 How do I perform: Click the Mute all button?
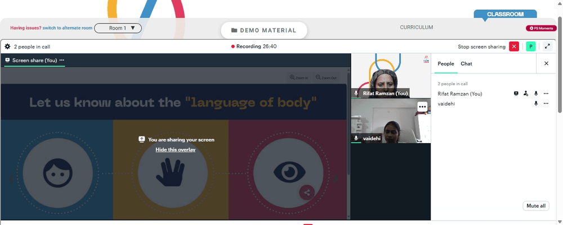pos(536,206)
